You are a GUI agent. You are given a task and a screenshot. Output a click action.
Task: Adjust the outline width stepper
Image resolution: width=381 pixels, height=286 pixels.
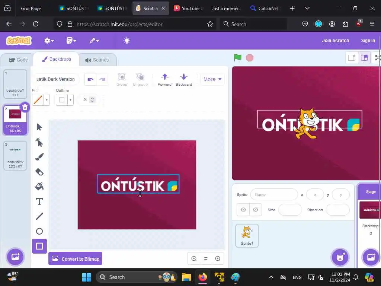pos(92,100)
